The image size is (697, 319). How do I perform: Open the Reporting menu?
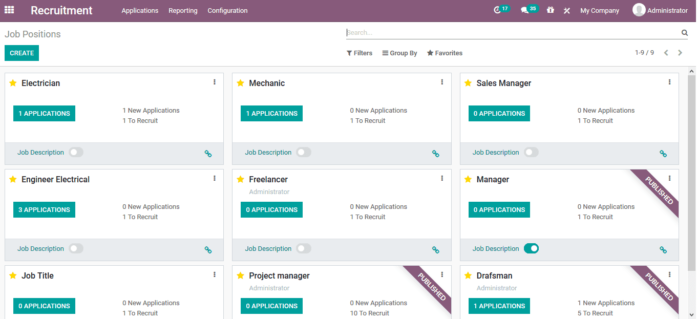coord(183,10)
